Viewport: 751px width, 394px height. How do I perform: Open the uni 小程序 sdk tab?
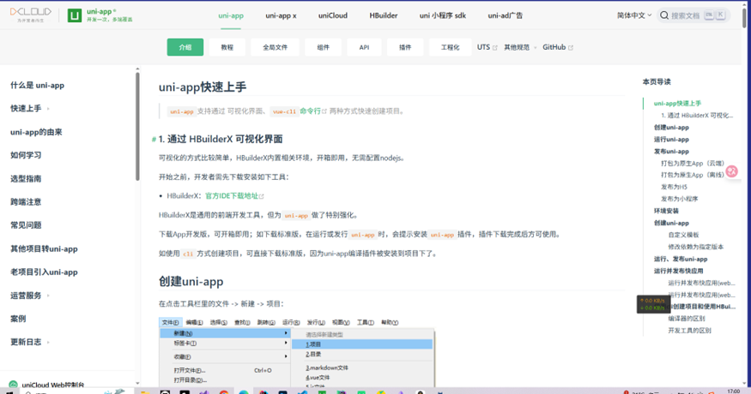click(x=443, y=15)
